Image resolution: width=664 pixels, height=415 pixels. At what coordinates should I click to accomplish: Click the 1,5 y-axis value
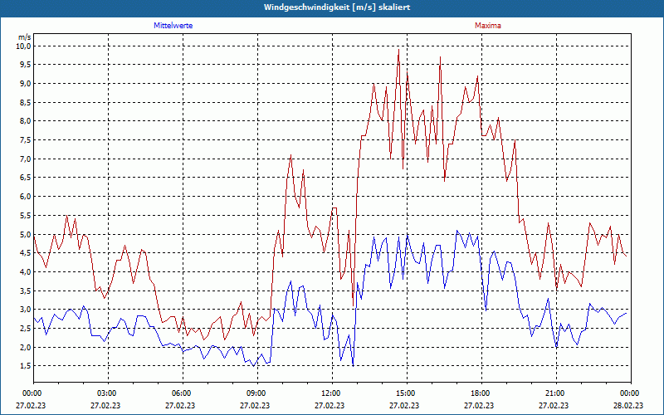click(26, 366)
